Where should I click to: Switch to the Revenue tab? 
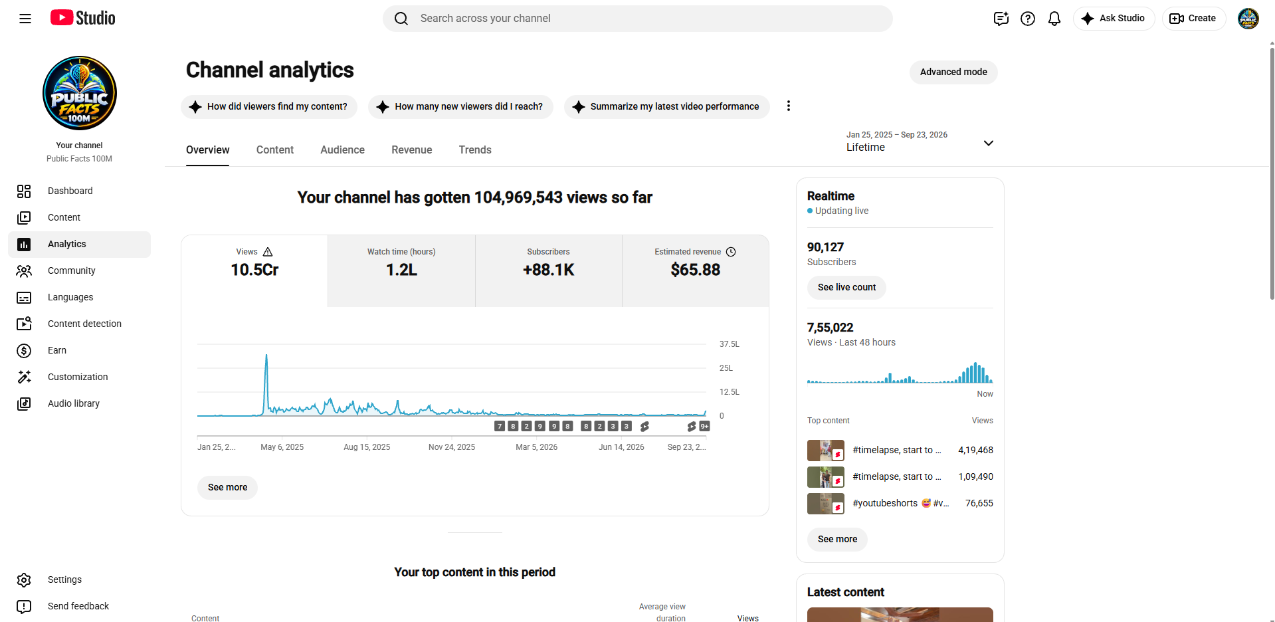[x=412, y=150]
